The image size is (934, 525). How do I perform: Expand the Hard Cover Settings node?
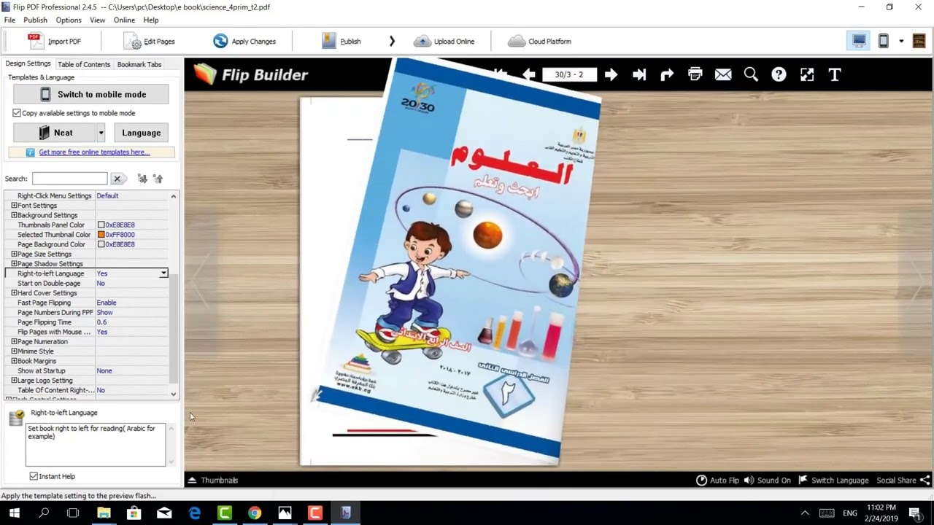pos(14,293)
